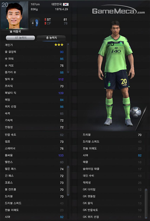The height and width of the screenshot is (221, 150).
Task: Select the left foot rating icon showing 4
Action: coord(33,23)
